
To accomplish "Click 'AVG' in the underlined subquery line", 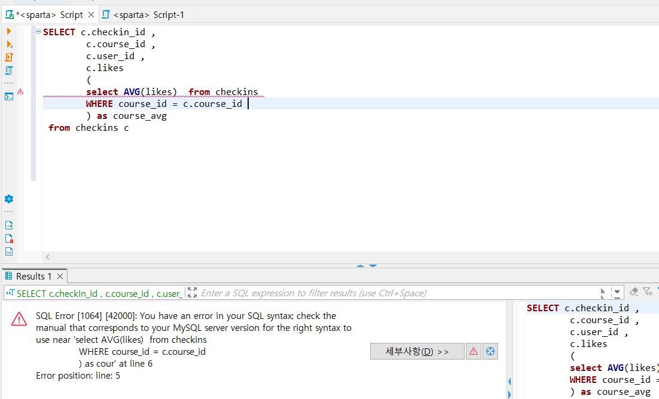I will click(x=132, y=92).
